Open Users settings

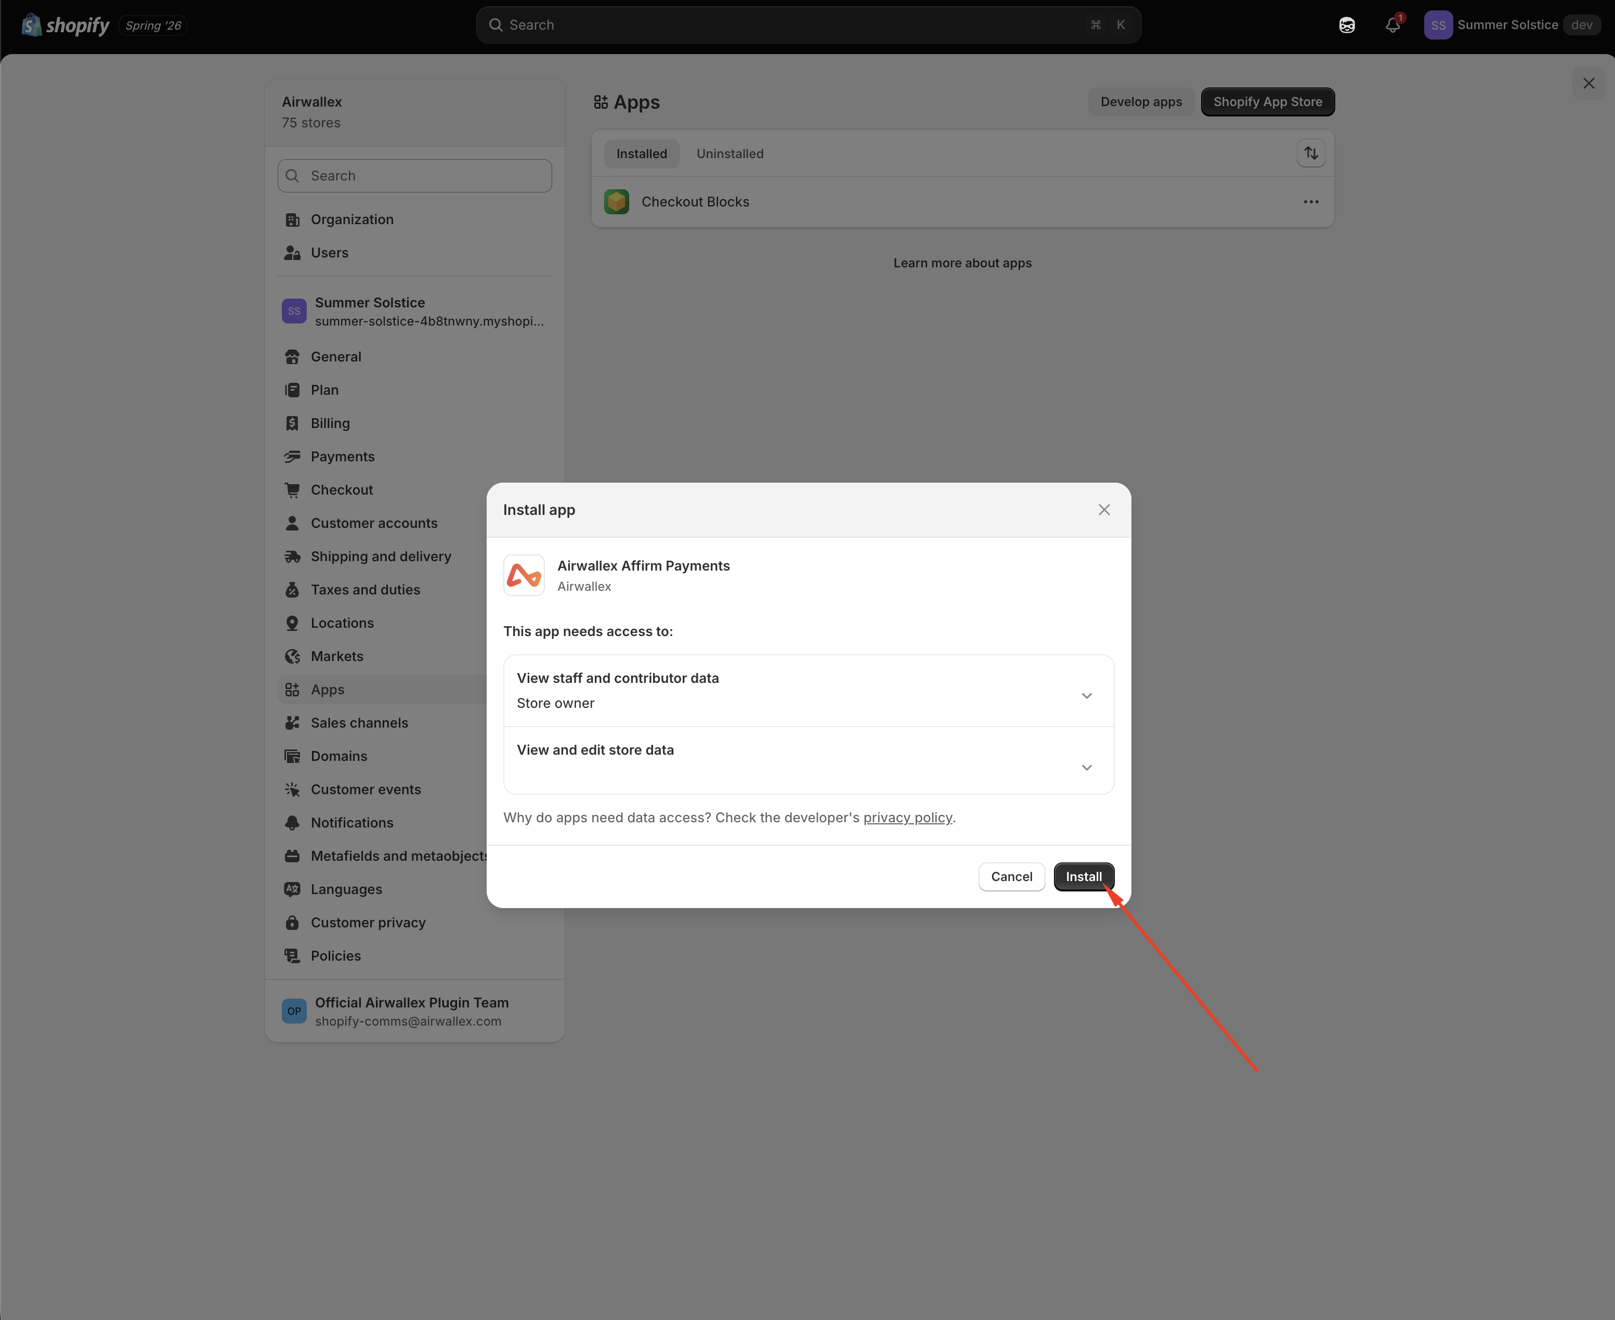tap(415, 253)
